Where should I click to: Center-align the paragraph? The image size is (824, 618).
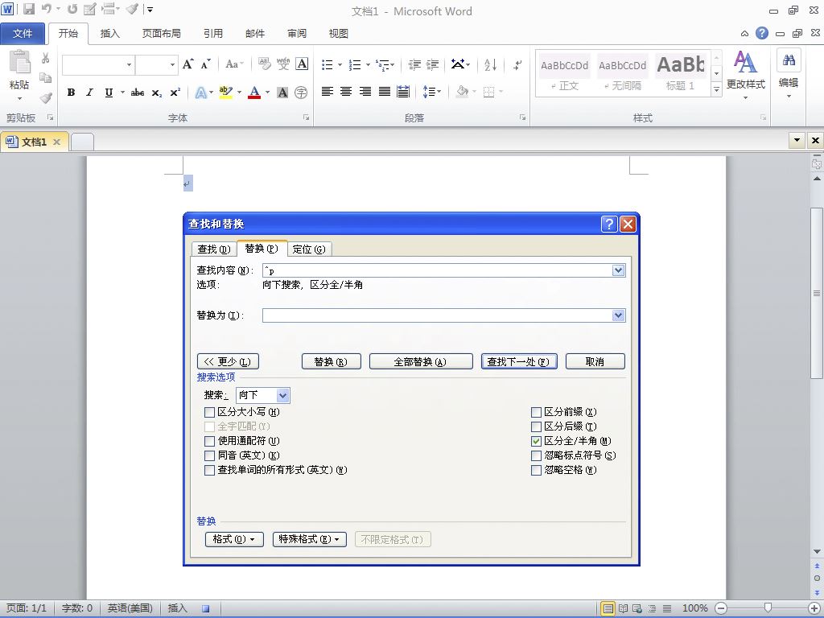(x=346, y=92)
